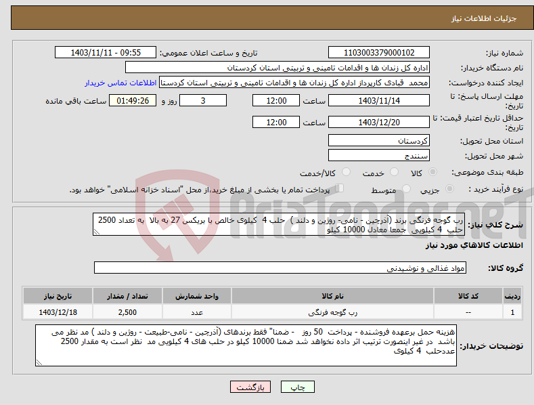The width and height of the screenshot is (534, 405).
Task: Open اطلاعات تماس خریدار link
Action: coord(120,83)
